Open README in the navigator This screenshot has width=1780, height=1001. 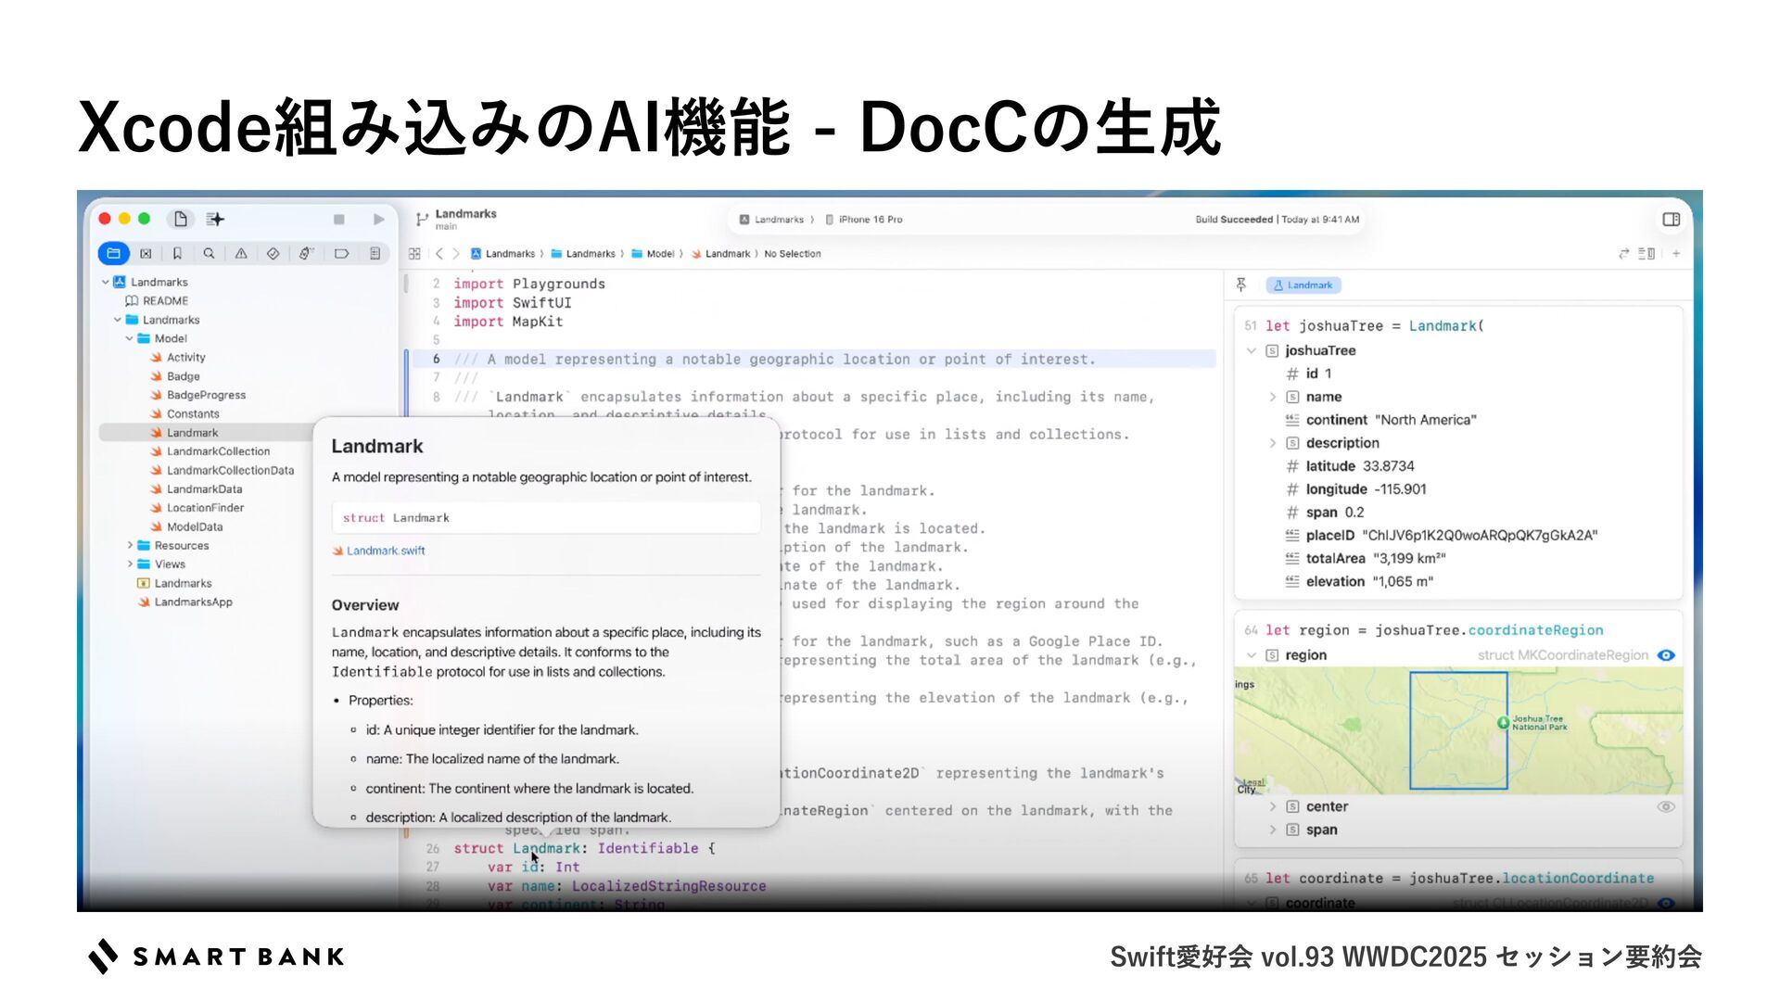[x=157, y=300]
